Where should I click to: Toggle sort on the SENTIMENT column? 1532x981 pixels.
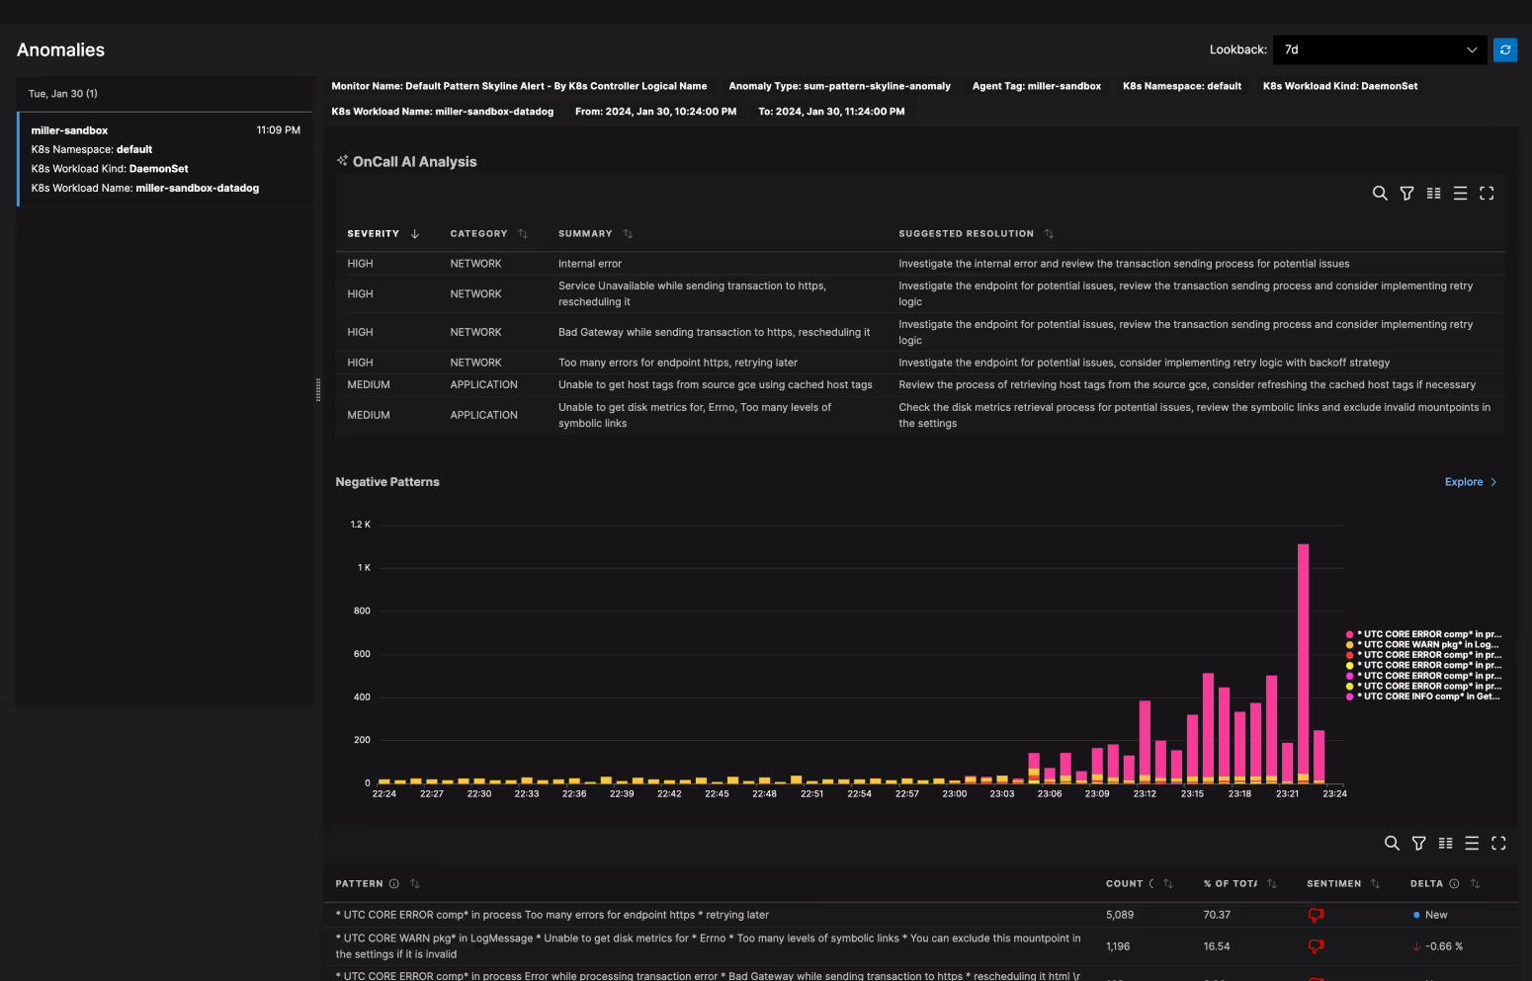(1373, 883)
